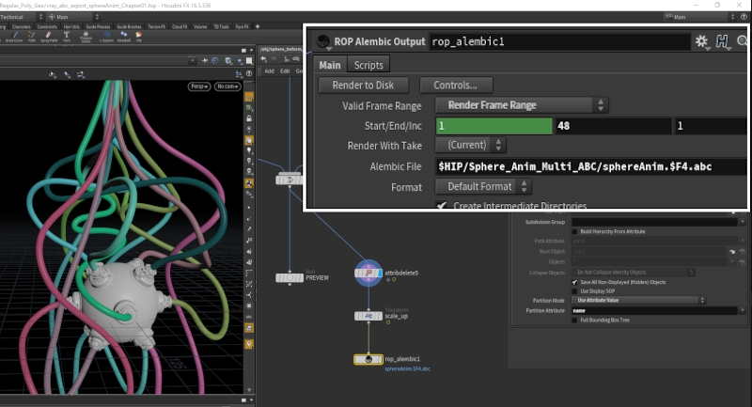The height and width of the screenshot is (407, 752).
Task: Toggle Create Intermediate Directories checkbox
Action: tap(443, 206)
